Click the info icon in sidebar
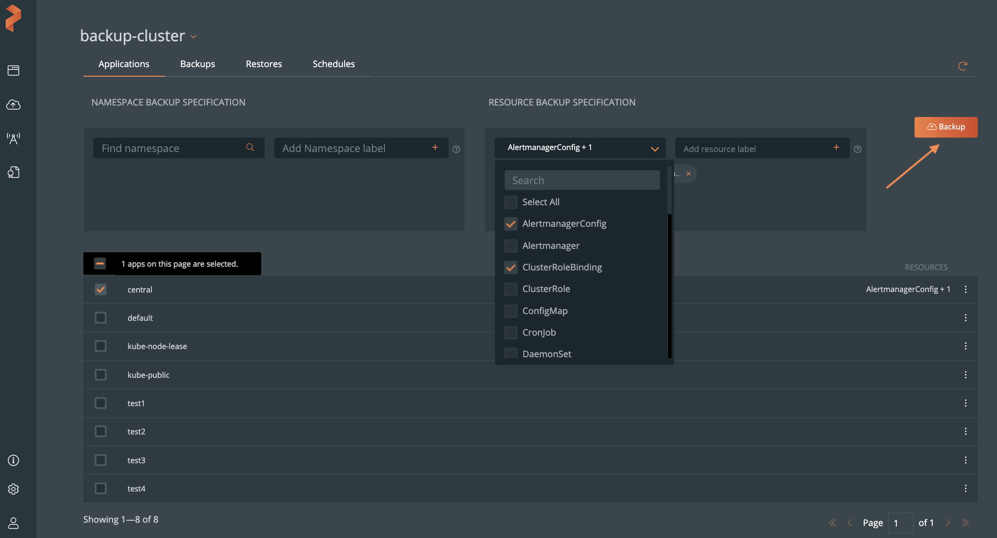 [x=13, y=460]
